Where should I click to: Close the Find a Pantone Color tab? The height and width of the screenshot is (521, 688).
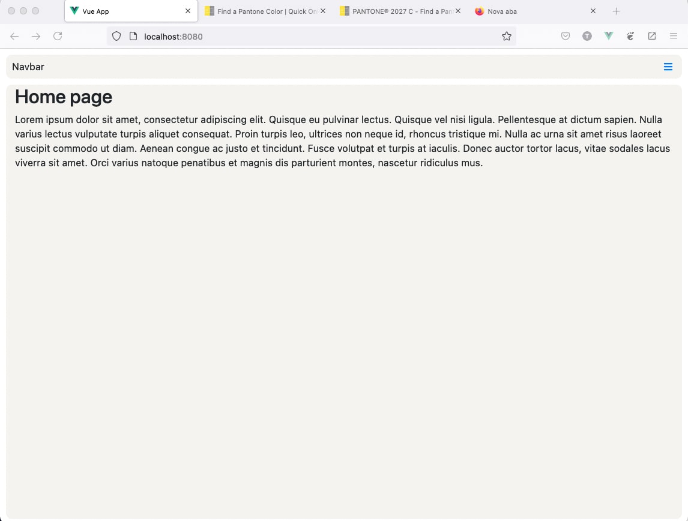[323, 11]
